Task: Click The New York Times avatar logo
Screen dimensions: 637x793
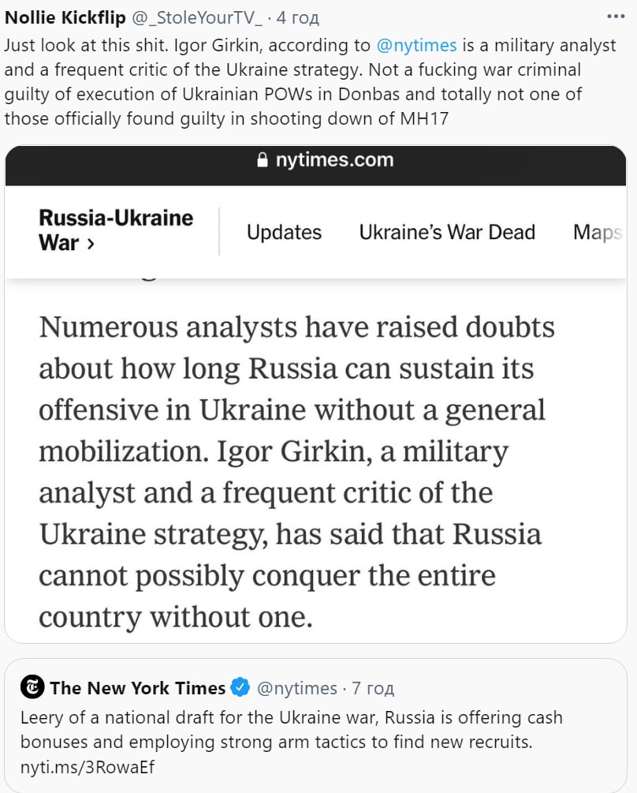Action: click(x=32, y=687)
